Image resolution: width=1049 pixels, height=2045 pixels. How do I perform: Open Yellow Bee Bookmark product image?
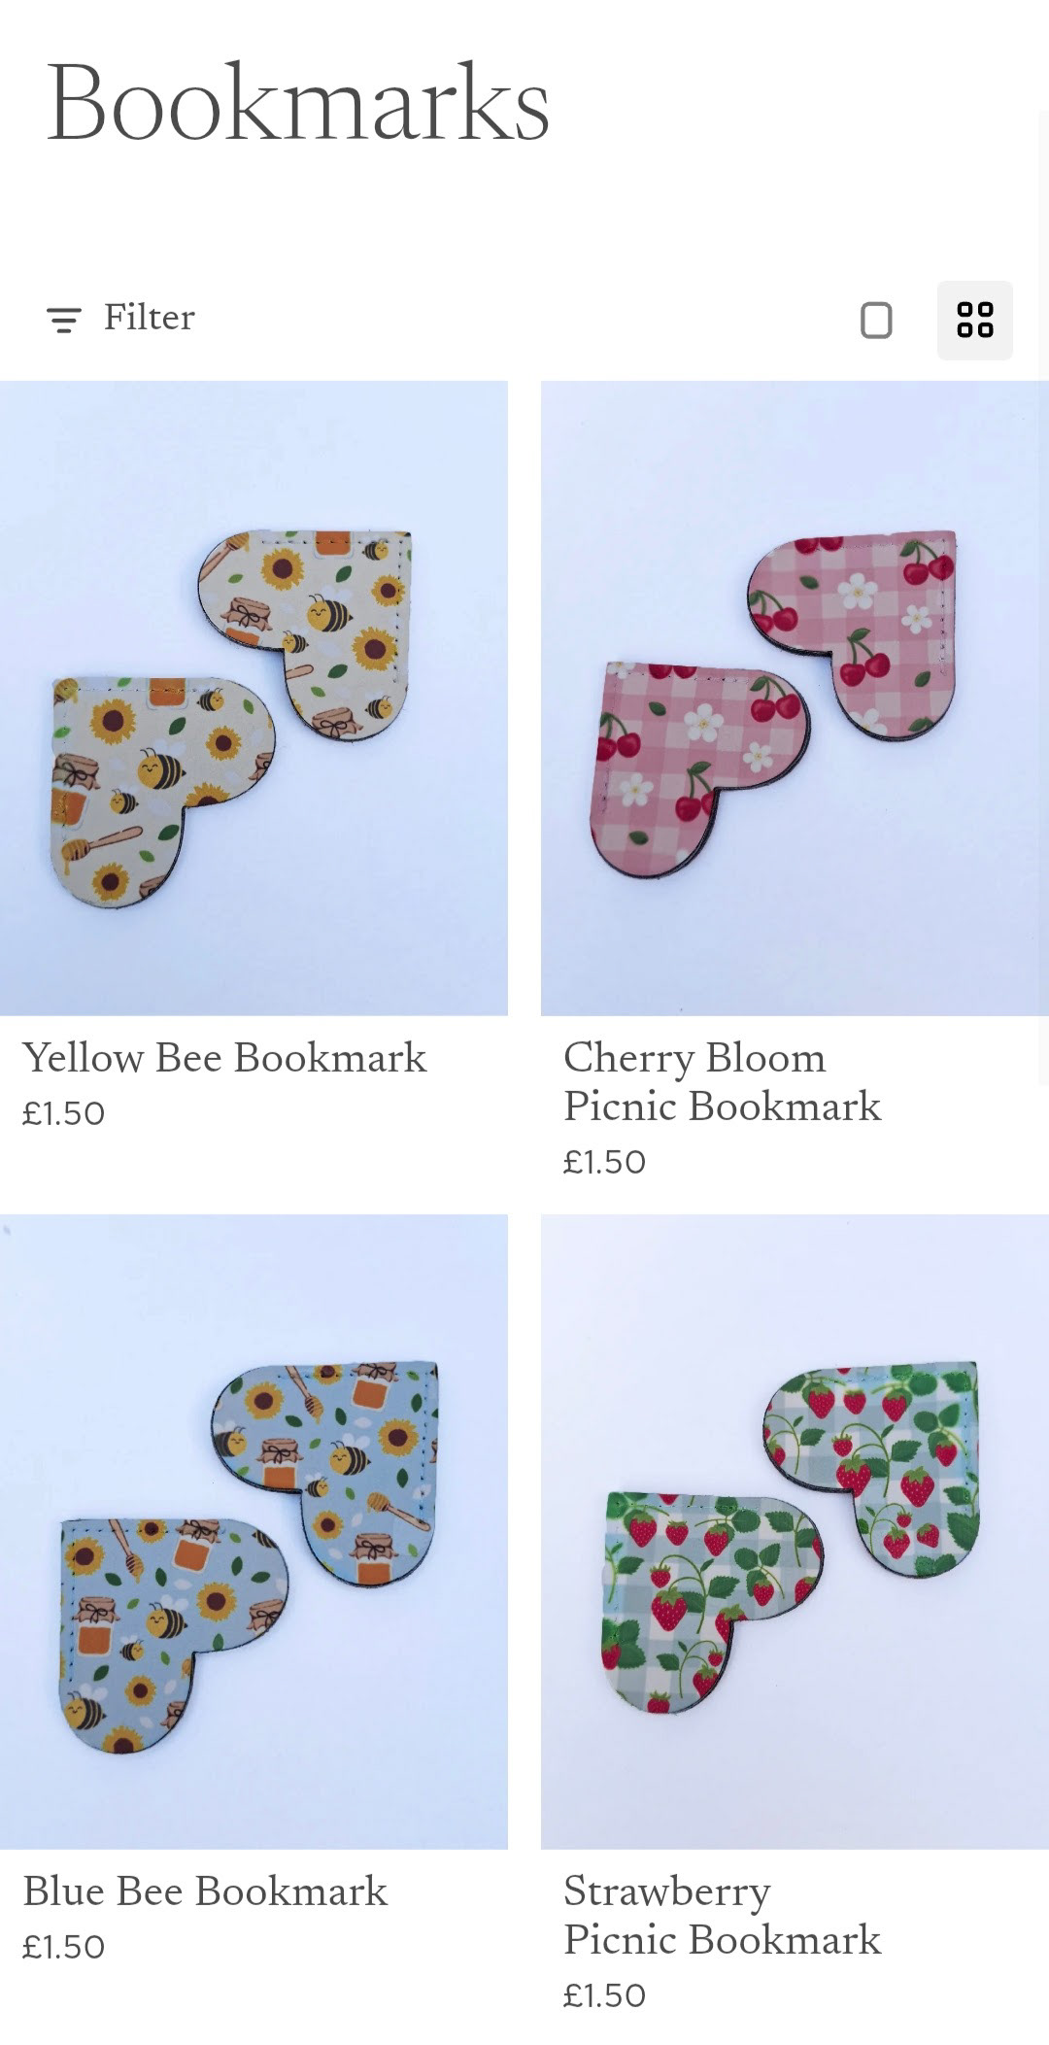point(254,698)
